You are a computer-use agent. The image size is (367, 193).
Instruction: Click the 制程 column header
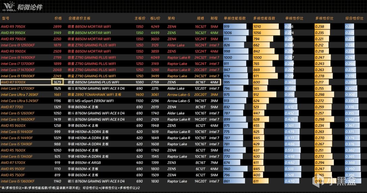tap(214, 18)
